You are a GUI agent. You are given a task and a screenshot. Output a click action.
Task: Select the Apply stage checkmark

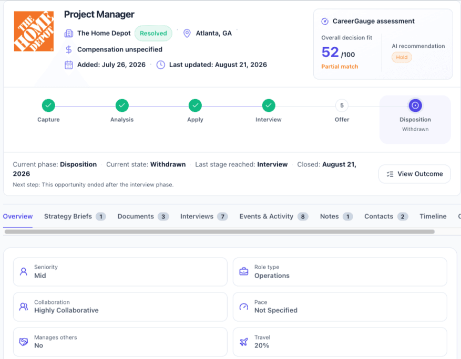click(x=195, y=105)
